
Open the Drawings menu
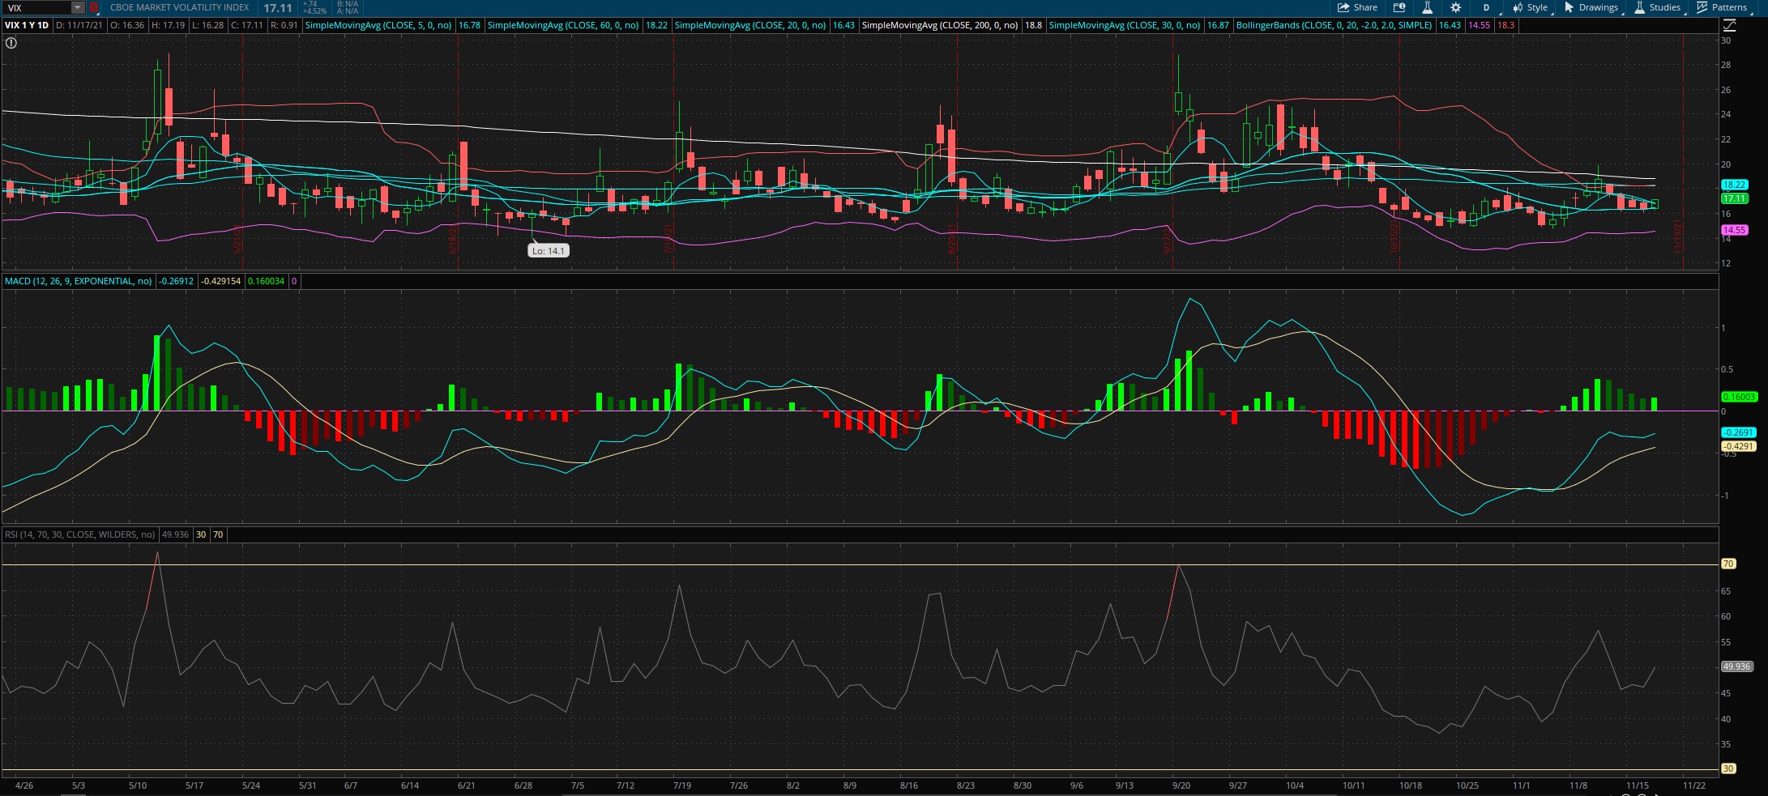coord(1591,7)
